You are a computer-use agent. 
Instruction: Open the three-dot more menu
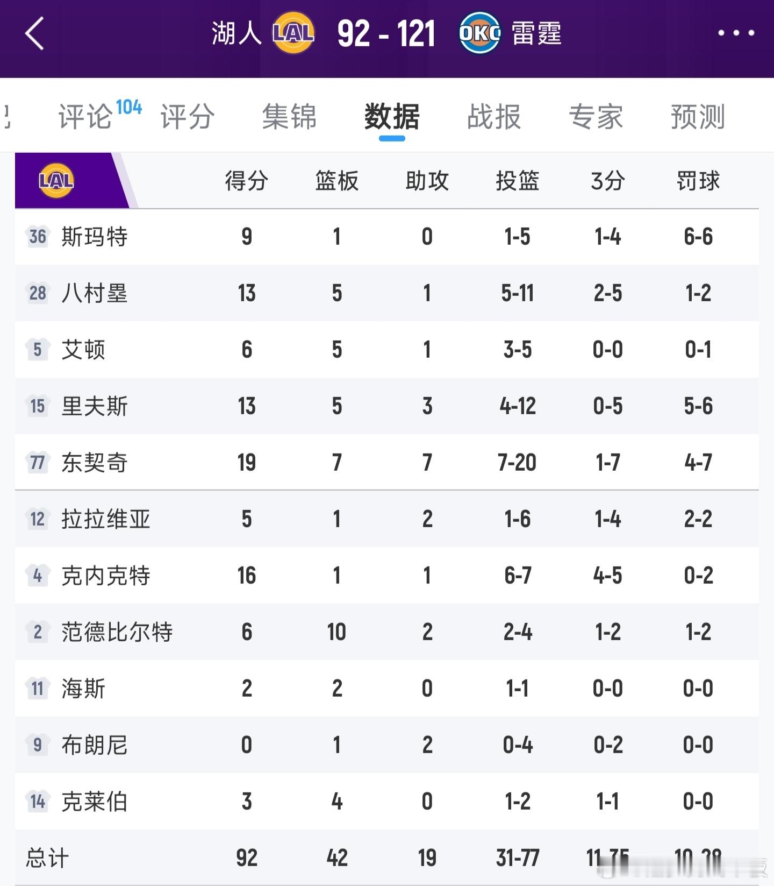(x=736, y=33)
